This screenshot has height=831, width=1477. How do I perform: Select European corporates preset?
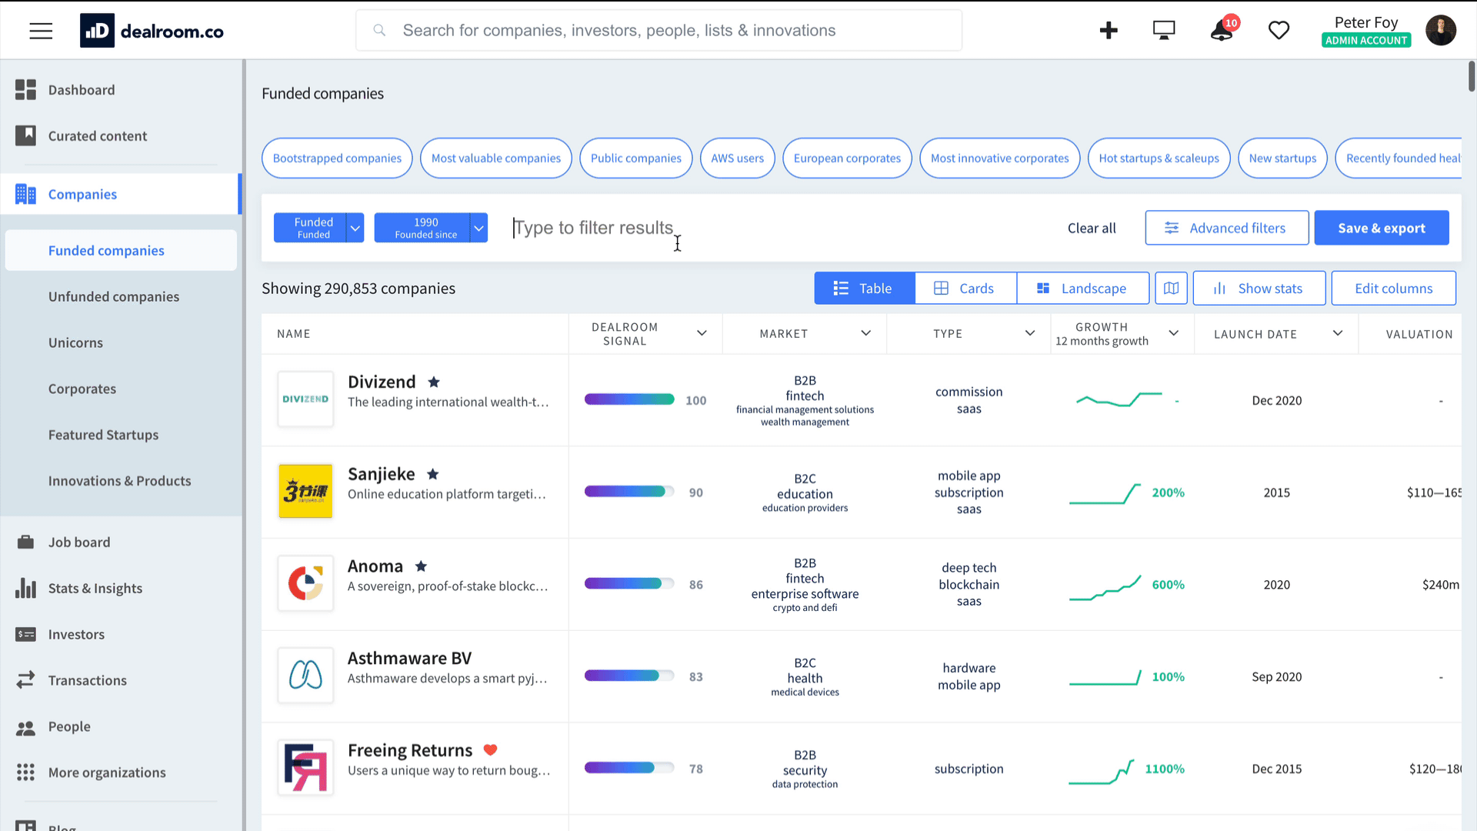[847, 158]
